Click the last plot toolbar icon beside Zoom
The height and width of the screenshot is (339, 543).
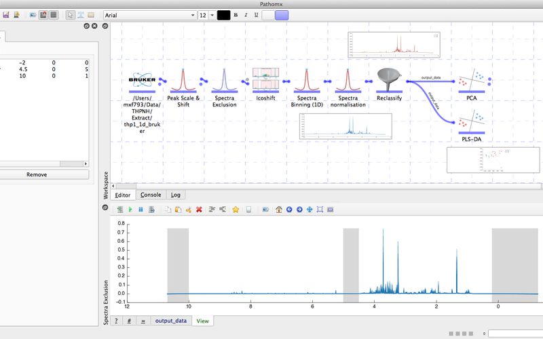[x=331, y=210]
